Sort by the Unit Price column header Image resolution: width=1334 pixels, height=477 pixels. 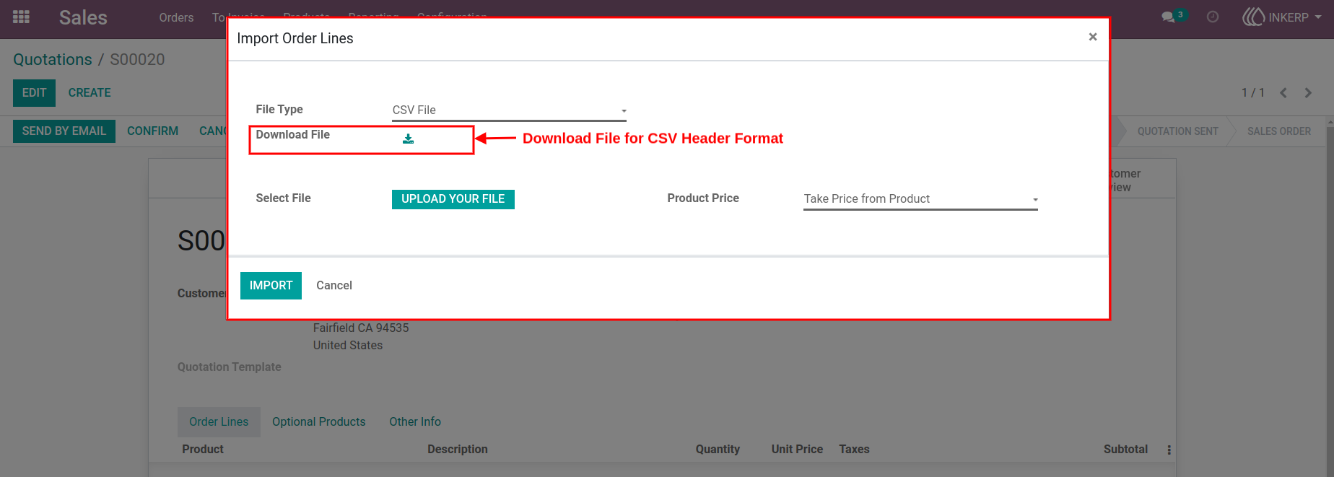pyautogui.click(x=797, y=450)
